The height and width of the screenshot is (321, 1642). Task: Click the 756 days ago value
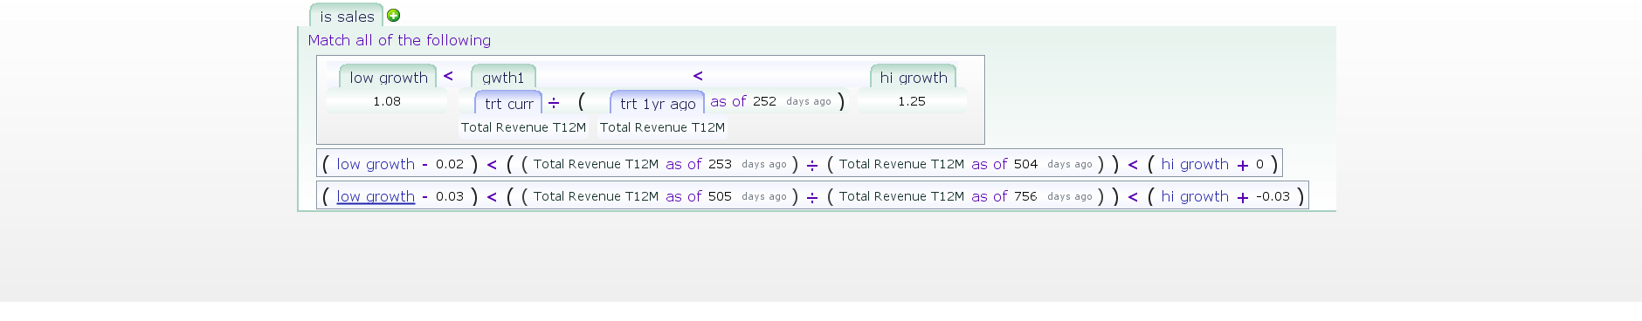(1025, 196)
